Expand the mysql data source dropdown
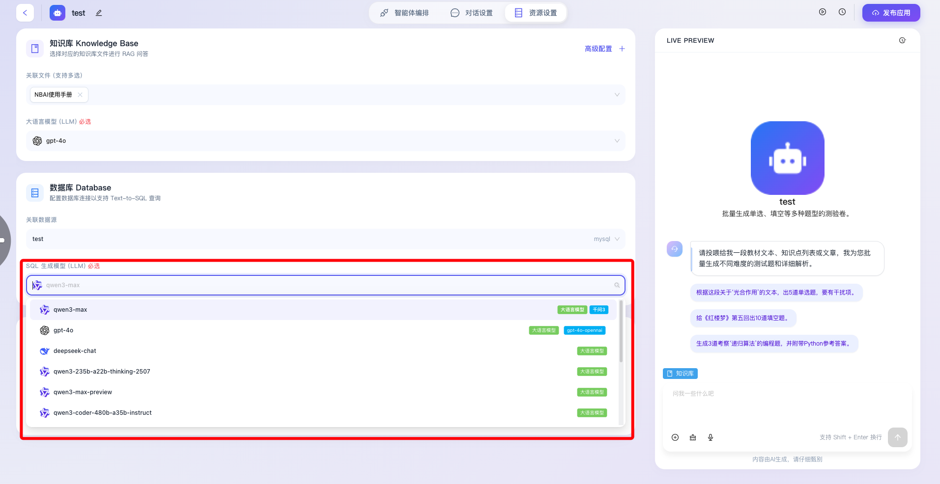The image size is (940, 484). pyautogui.click(x=617, y=239)
